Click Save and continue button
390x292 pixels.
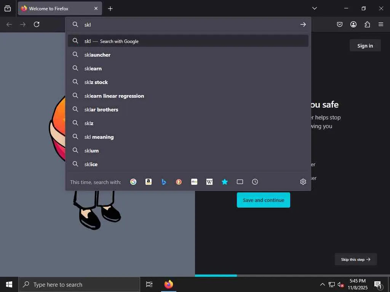[264, 200]
